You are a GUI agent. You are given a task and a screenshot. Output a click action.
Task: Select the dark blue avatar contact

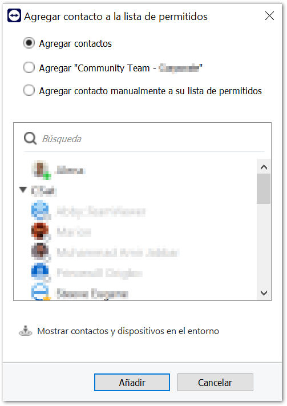[x=41, y=272]
